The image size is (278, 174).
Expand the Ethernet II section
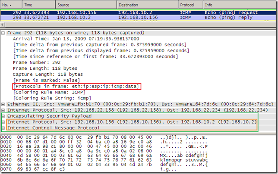point(4,104)
